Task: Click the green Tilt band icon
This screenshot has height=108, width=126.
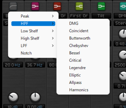Action: [101, 6]
